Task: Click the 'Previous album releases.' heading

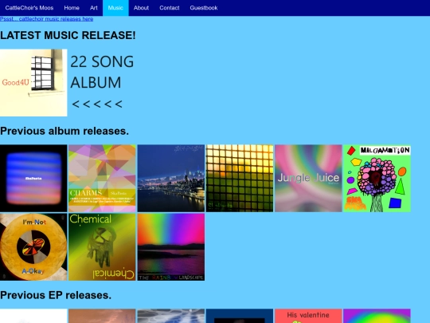Action: click(64, 131)
